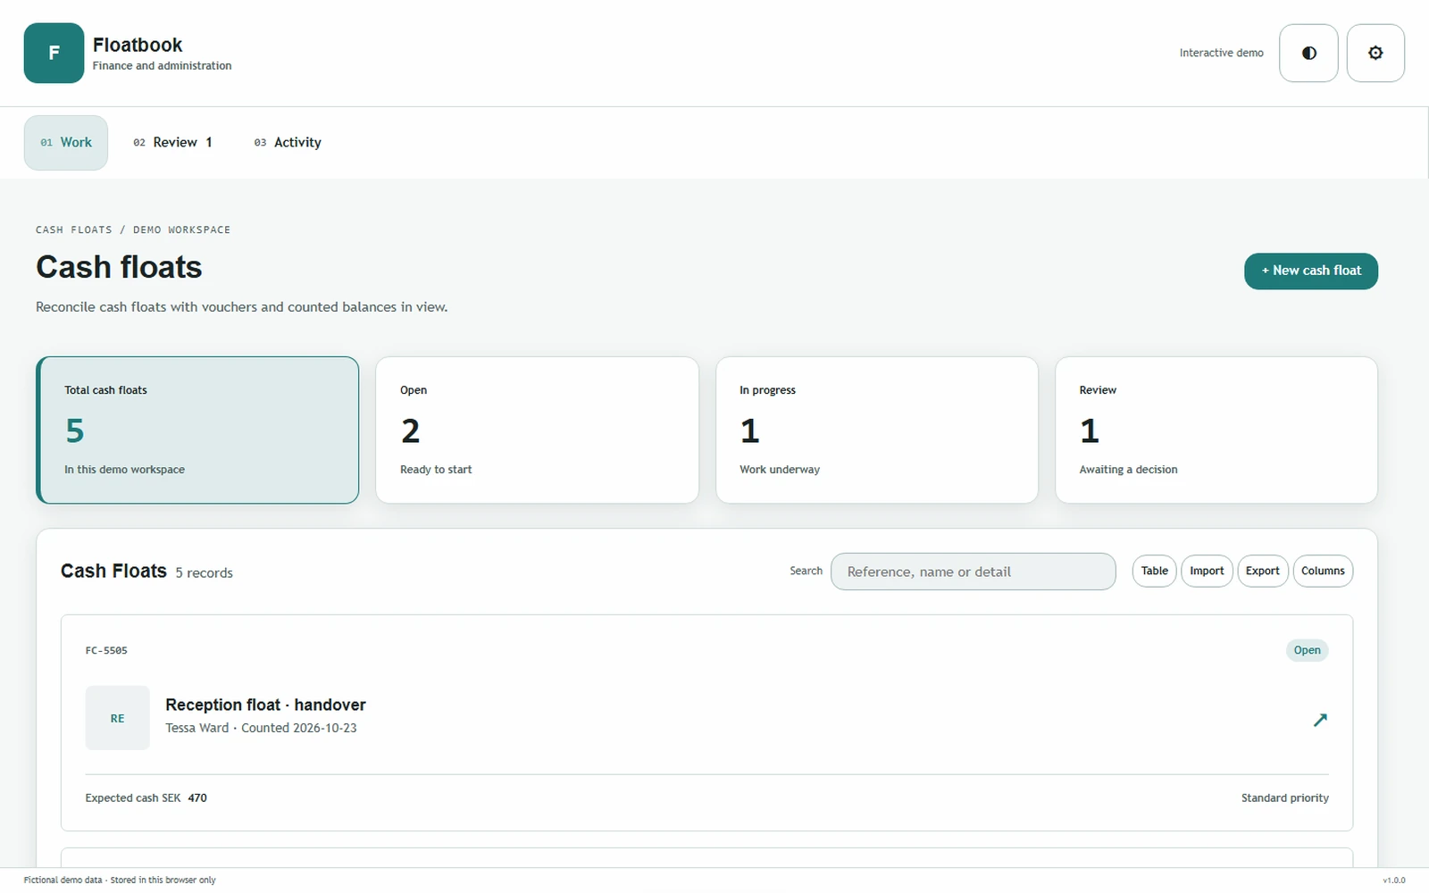Click the Cash Floats / Demo Workspace breadcrumb
This screenshot has height=893, width=1429.
(x=133, y=230)
